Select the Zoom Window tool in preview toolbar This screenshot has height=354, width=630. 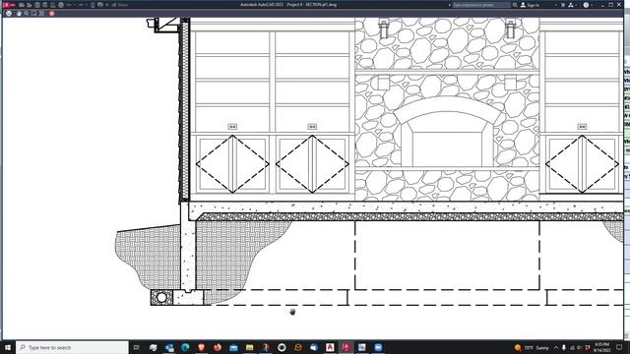[33, 13]
